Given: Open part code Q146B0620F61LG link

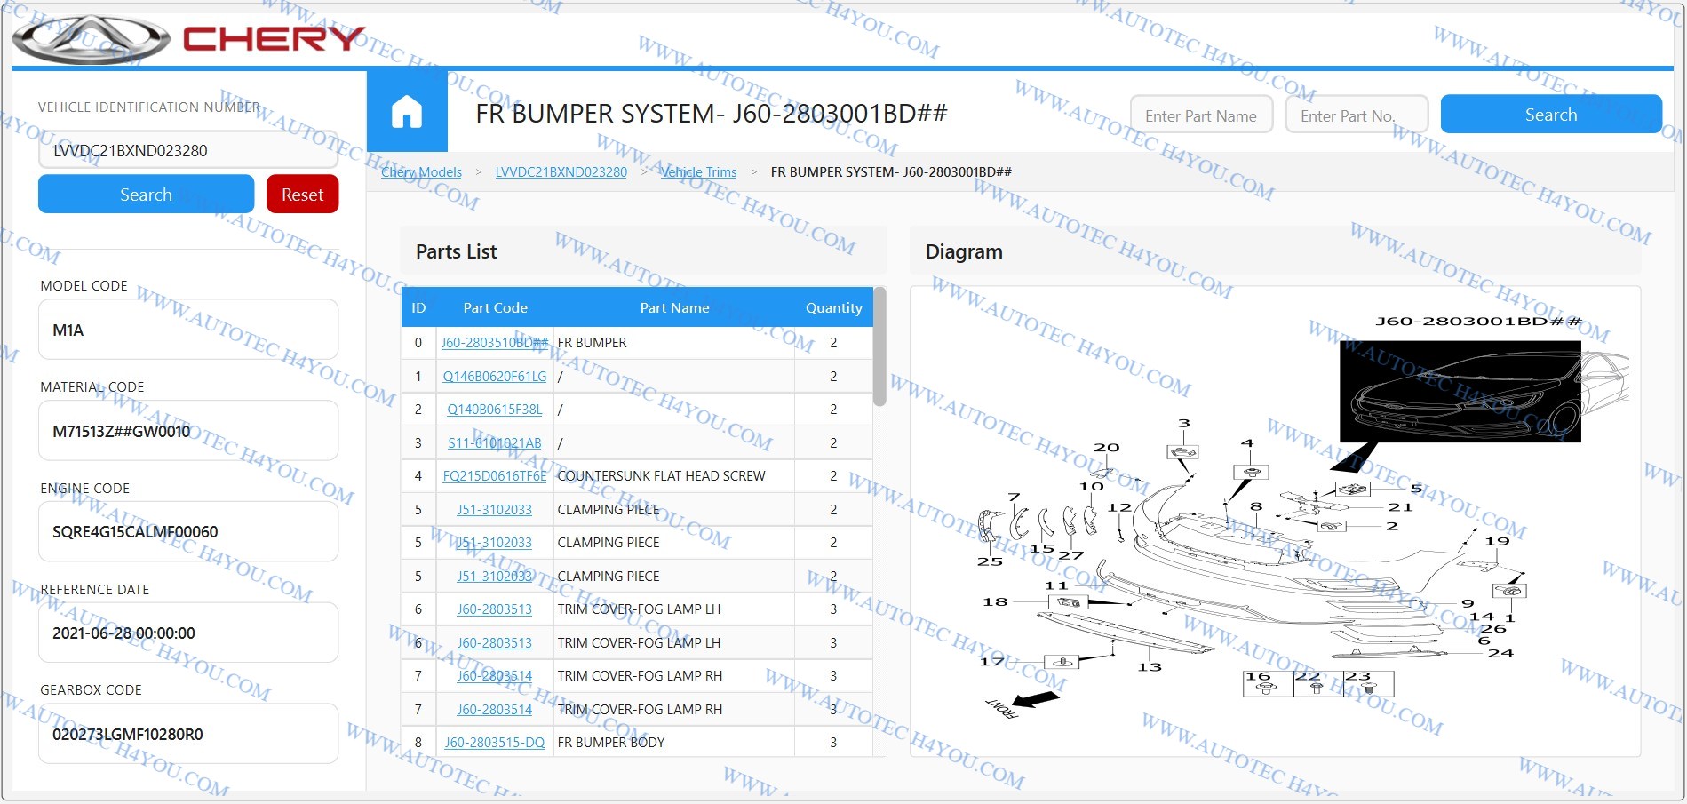Looking at the screenshot, I should pyautogui.click(x=495, y=377).
